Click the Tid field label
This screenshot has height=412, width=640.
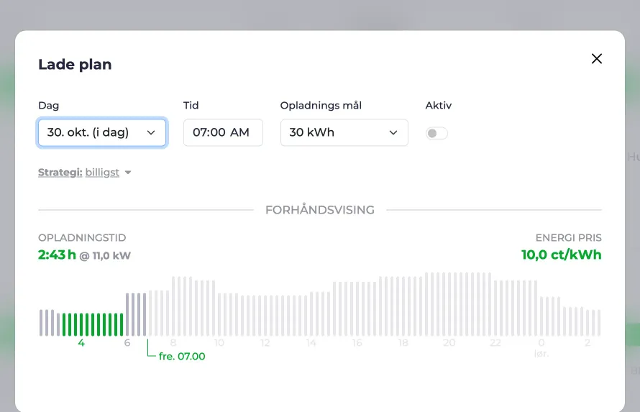(x=191, y=105)
